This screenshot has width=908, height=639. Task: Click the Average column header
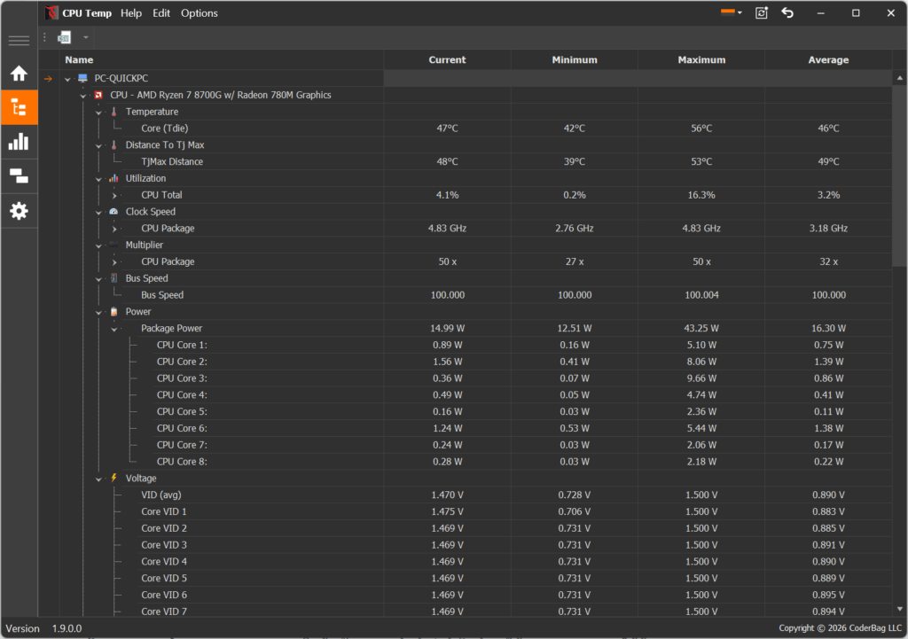[829, 59]
